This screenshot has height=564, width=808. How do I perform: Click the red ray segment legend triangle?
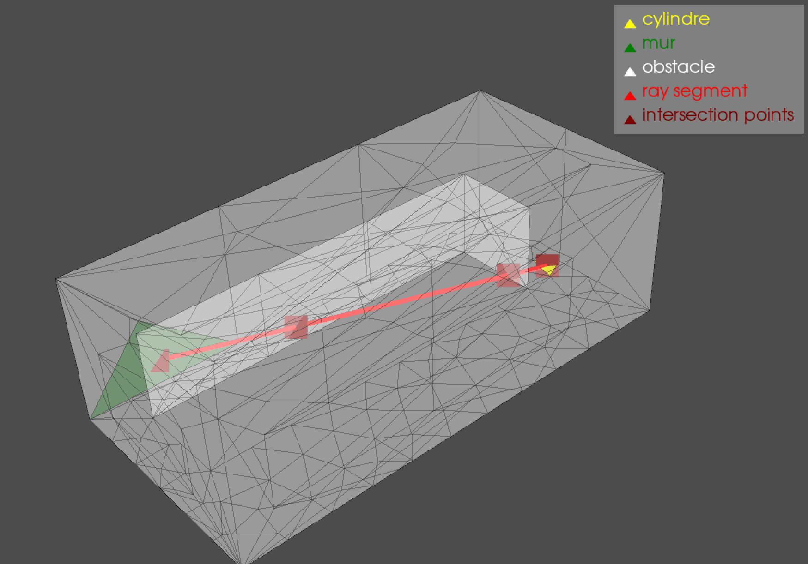[x=630, y=96]
